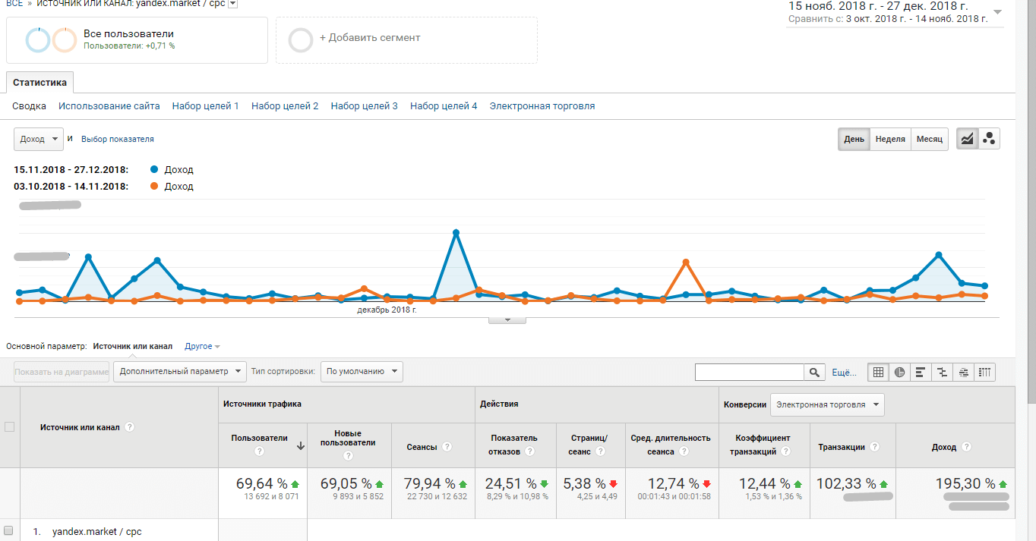Select the comparison view icon
The height and width of the screenshot is (541, 1036).
click(942, 372)
